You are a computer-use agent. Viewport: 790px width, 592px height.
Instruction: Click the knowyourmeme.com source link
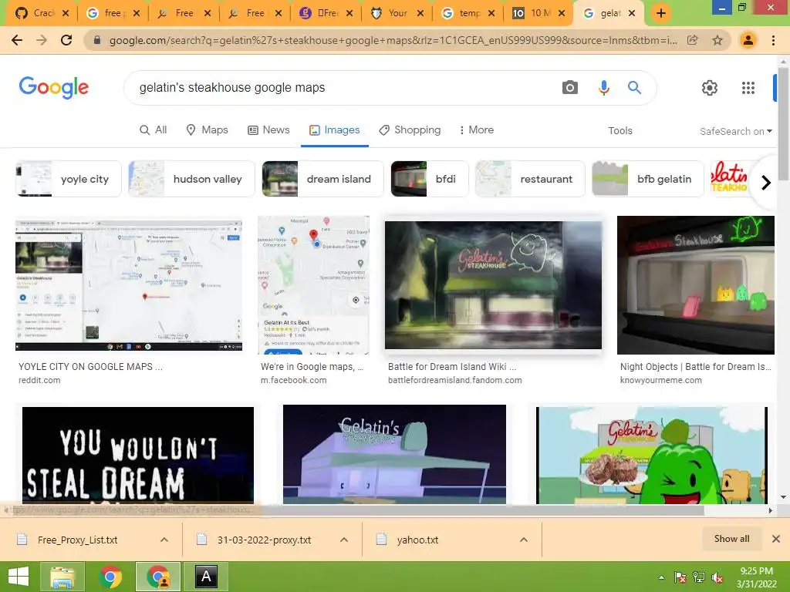(x=660, y=380)
